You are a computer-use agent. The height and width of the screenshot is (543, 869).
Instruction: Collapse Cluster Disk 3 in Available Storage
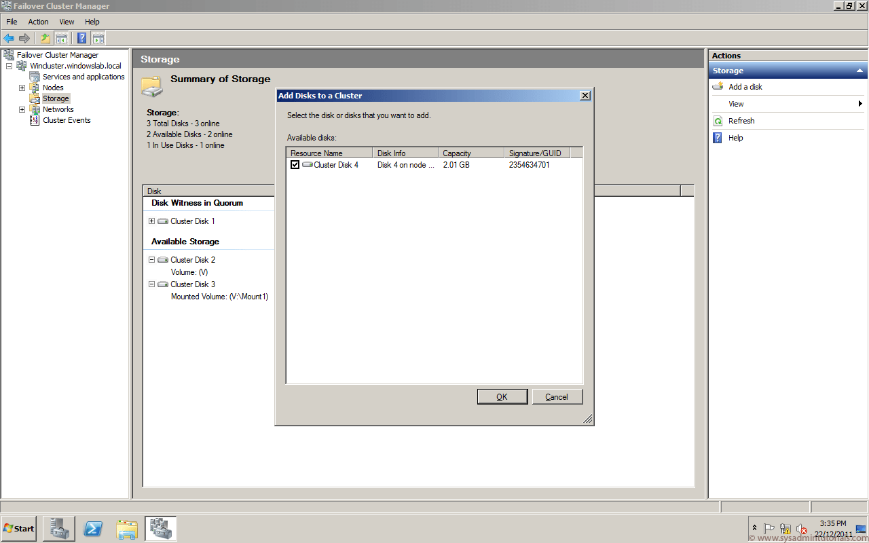coord(151,284)
